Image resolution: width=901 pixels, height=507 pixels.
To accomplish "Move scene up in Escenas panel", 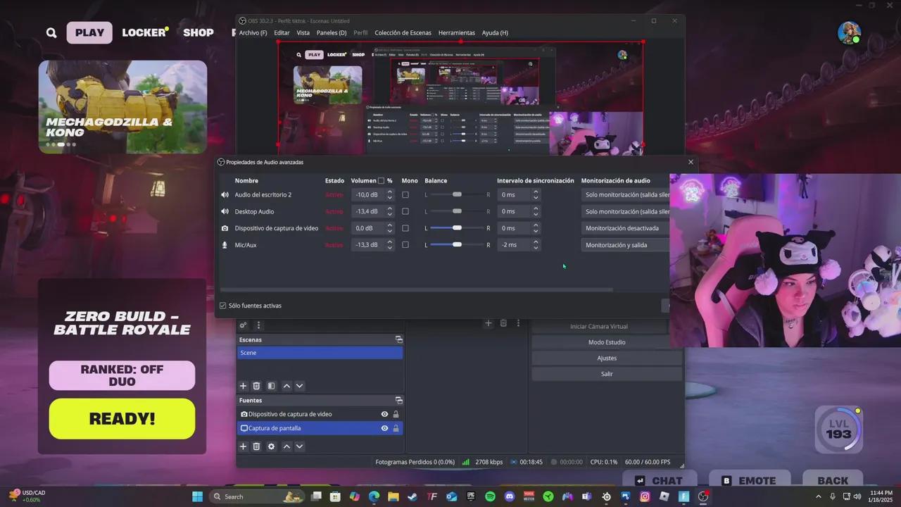I will pyautogui.click(x=286, y=386).
